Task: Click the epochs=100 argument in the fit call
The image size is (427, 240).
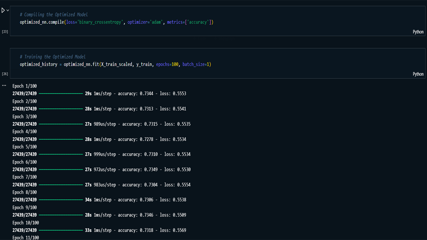Action: [x=168, y=64]
